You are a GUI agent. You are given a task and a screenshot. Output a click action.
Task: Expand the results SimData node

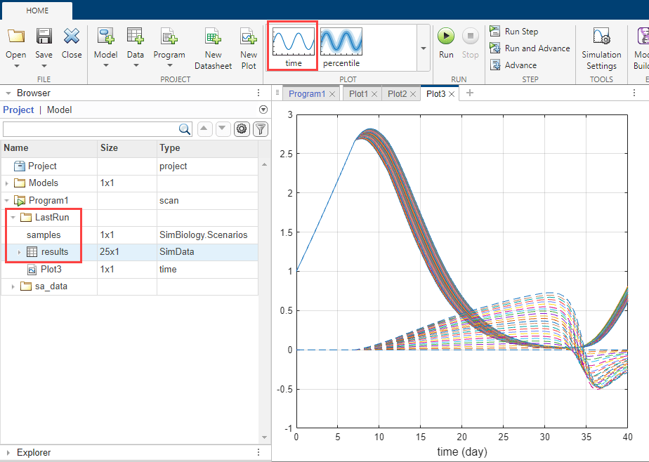[x=19, y=252]
